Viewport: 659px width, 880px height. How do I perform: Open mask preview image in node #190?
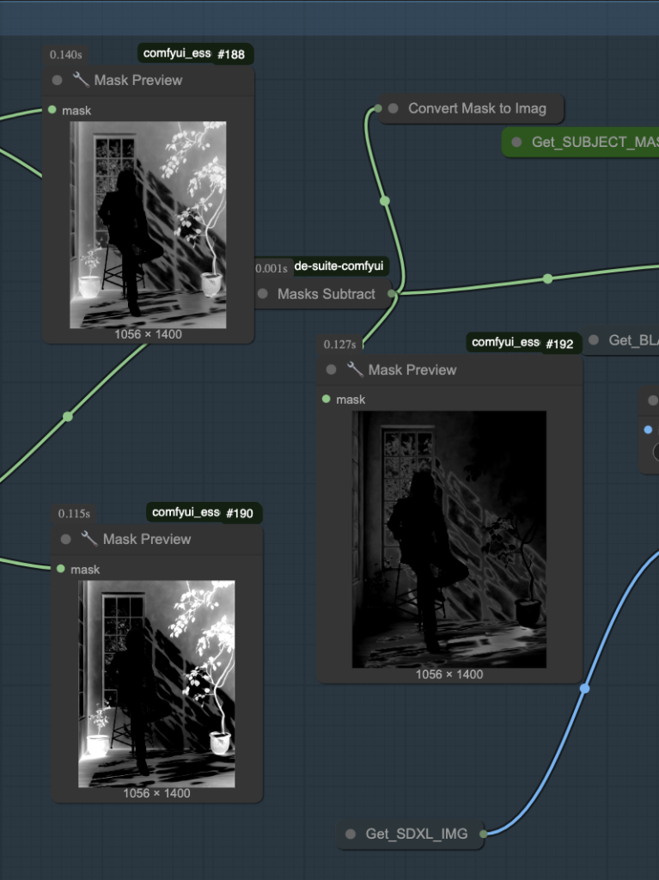pyautogui.click(x=156, y=684)
